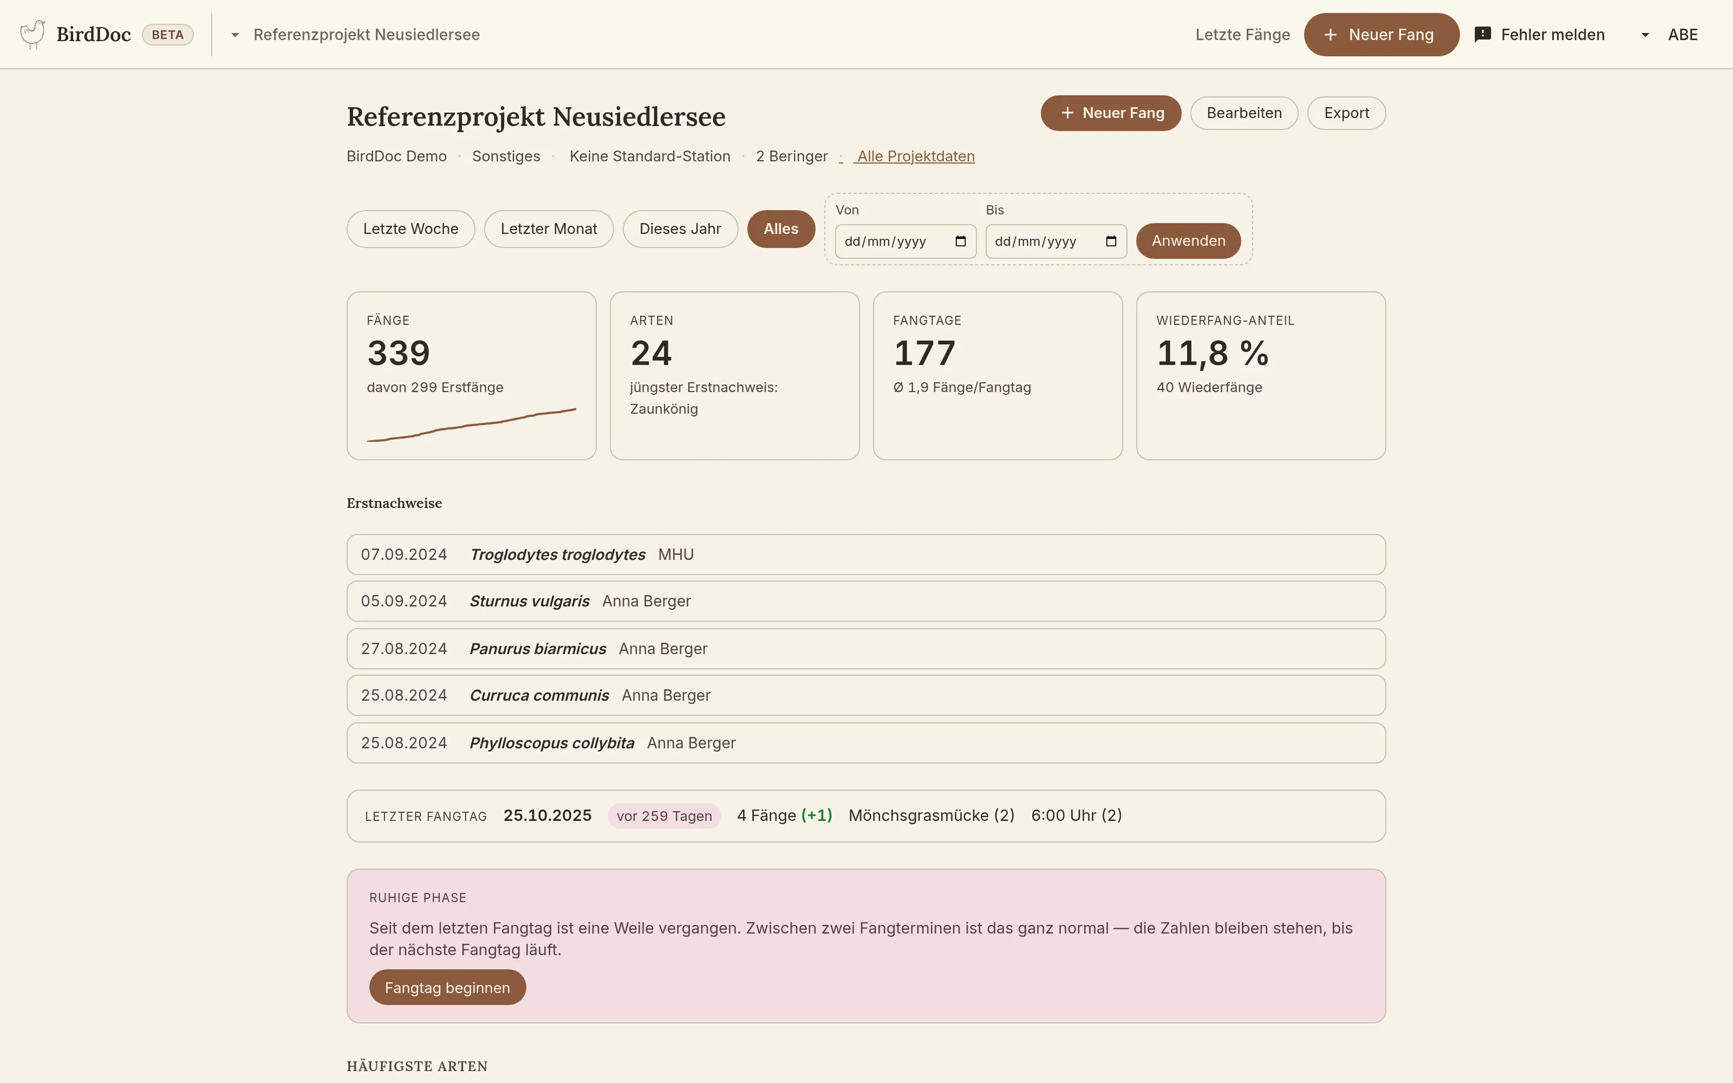The width and height of the screenshot is (1733, 1083).
Task: Click the Arten 24 statistics card
Action: pyautogui.click(x=735, y=375)
